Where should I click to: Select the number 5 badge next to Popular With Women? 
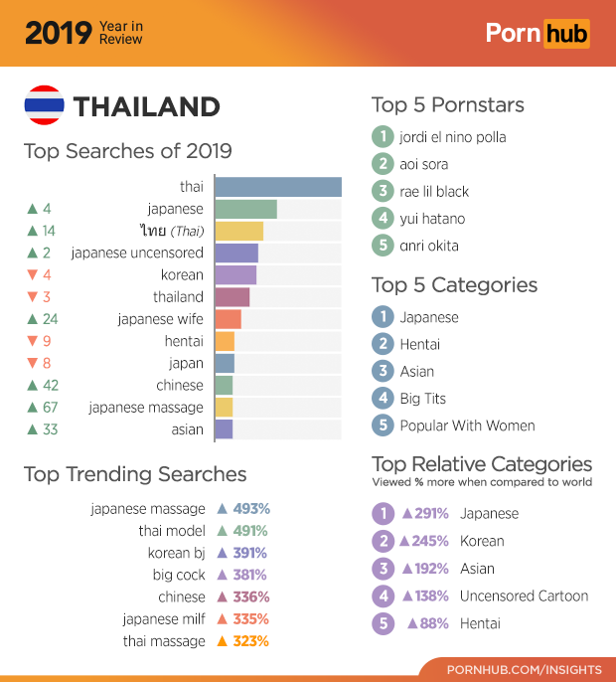(382, 426)
